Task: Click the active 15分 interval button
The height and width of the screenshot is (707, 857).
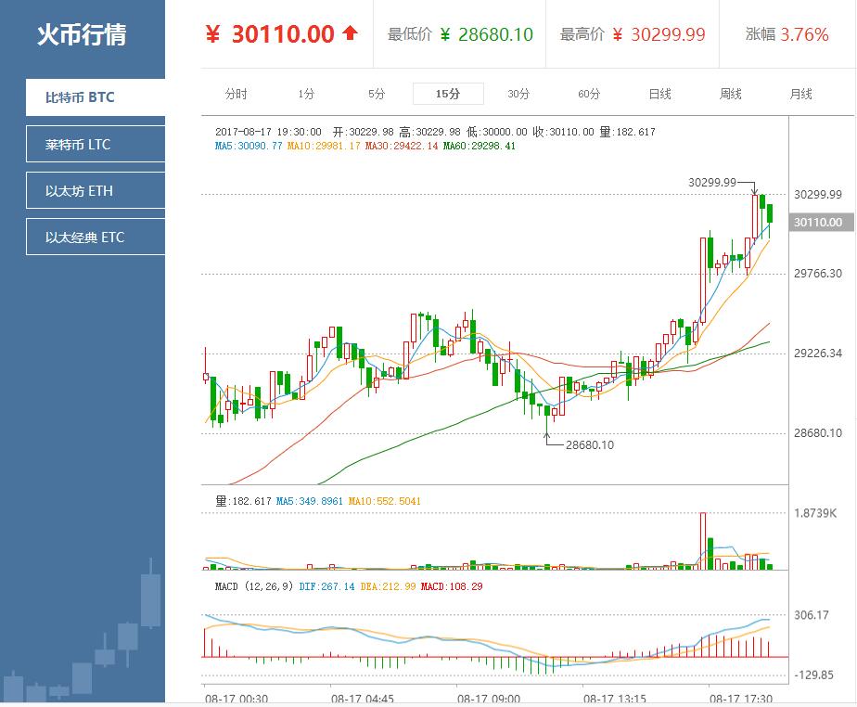Action: 448,94
